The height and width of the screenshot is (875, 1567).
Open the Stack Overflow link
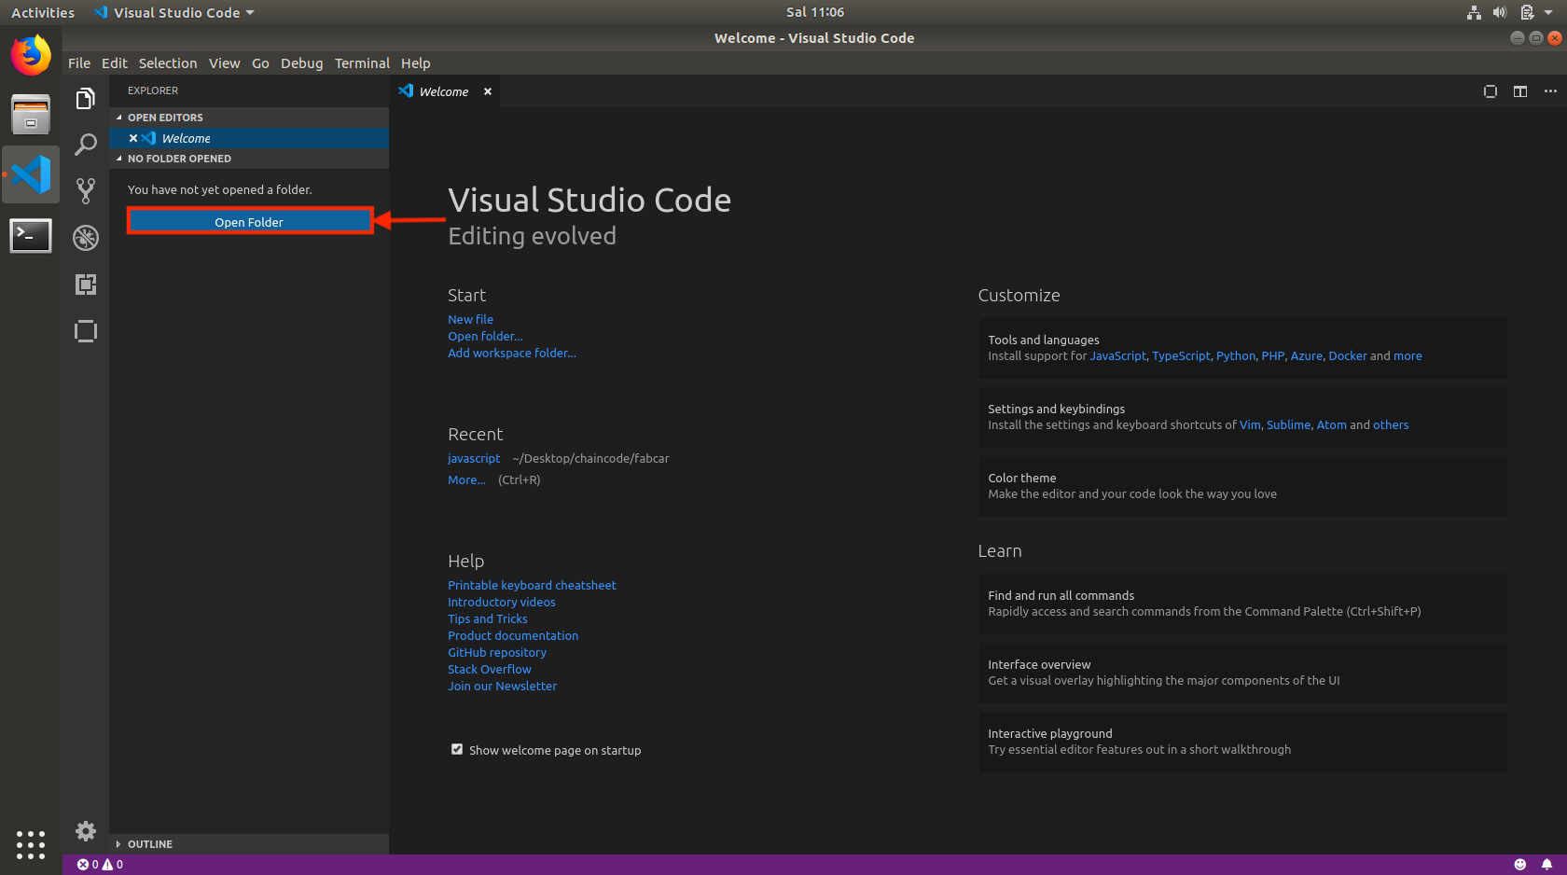[x=490, y=669]
